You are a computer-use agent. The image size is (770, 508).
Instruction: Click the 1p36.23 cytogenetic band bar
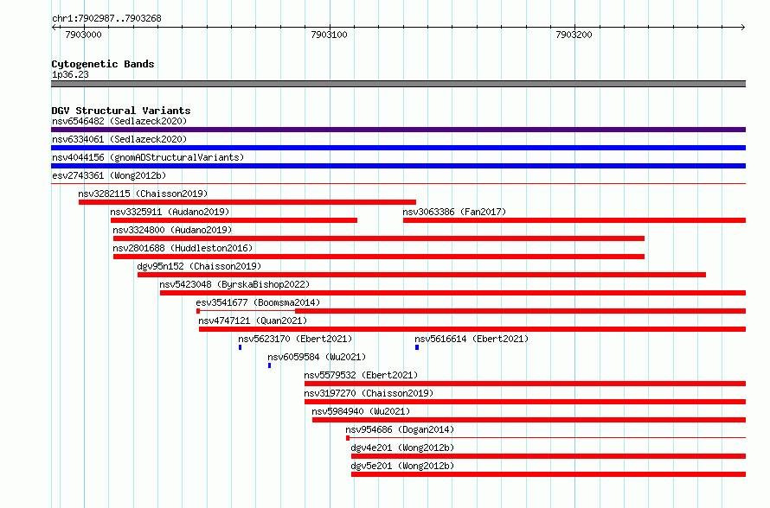coord(398,84)
